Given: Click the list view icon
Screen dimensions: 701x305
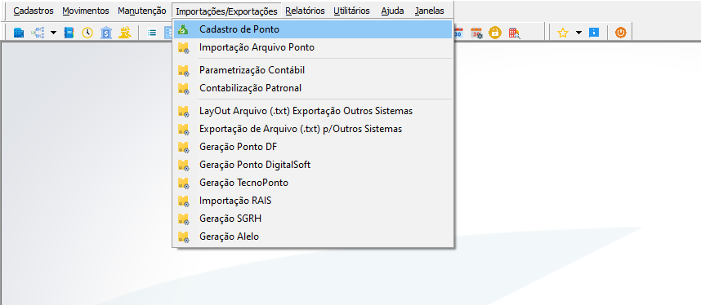Looking at the screenshot, I should click(x=152, y=33).
